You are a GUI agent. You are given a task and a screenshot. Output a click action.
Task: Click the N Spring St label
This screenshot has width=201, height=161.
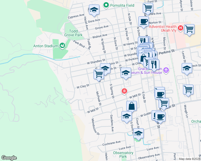click(x=103, y=46)
